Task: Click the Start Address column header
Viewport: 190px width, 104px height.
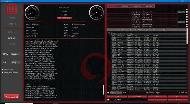Action: pos(139,30)
